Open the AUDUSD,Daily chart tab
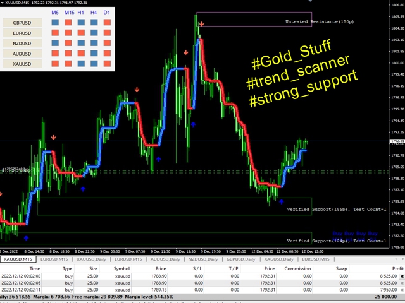Screen dimensions: 405x303 [x=165, y=259]
